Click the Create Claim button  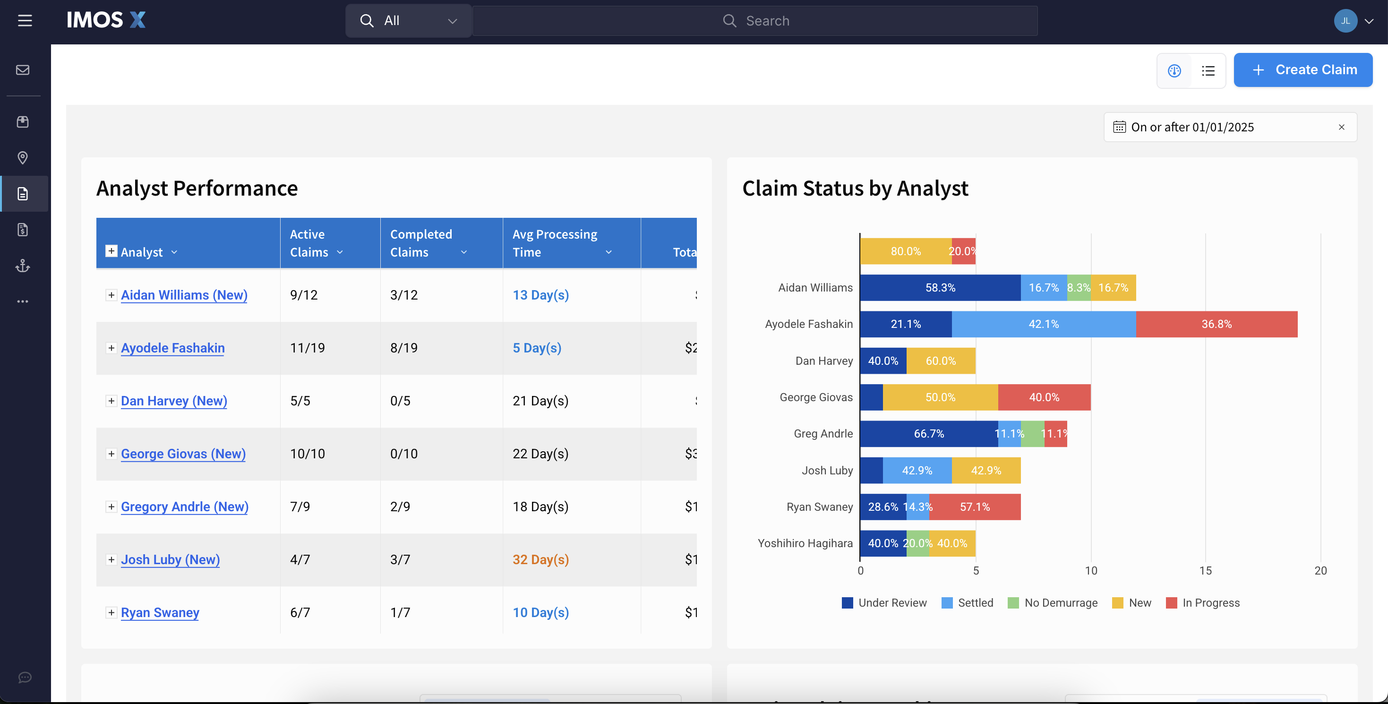(x=1303, y=69)
